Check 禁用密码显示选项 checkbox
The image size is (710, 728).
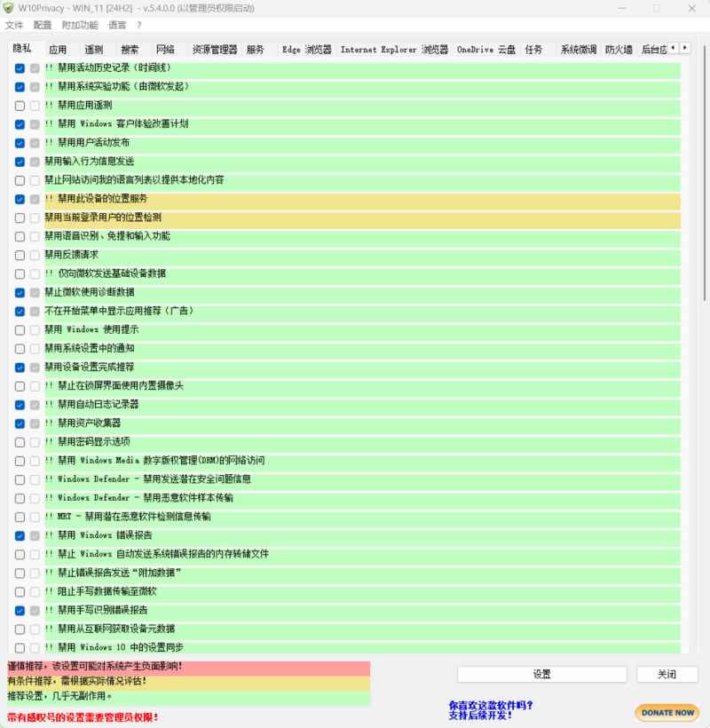[x=20, y=442]
